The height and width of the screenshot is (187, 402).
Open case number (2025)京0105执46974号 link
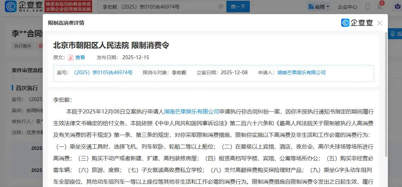click(x=103, y=73)
